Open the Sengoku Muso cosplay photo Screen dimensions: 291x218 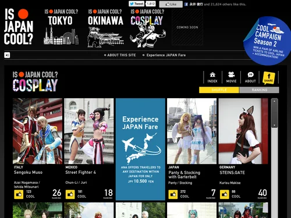37,131
